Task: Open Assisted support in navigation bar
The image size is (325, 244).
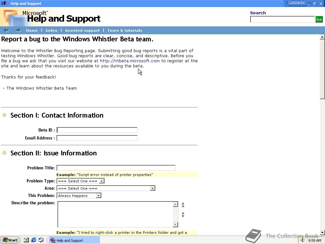Action: 82,30
